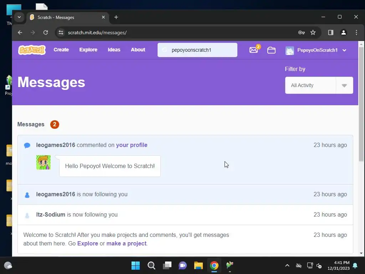Click the follower icon beside leogames2016
Screen dimensions: 365x274
pos(27,195)
